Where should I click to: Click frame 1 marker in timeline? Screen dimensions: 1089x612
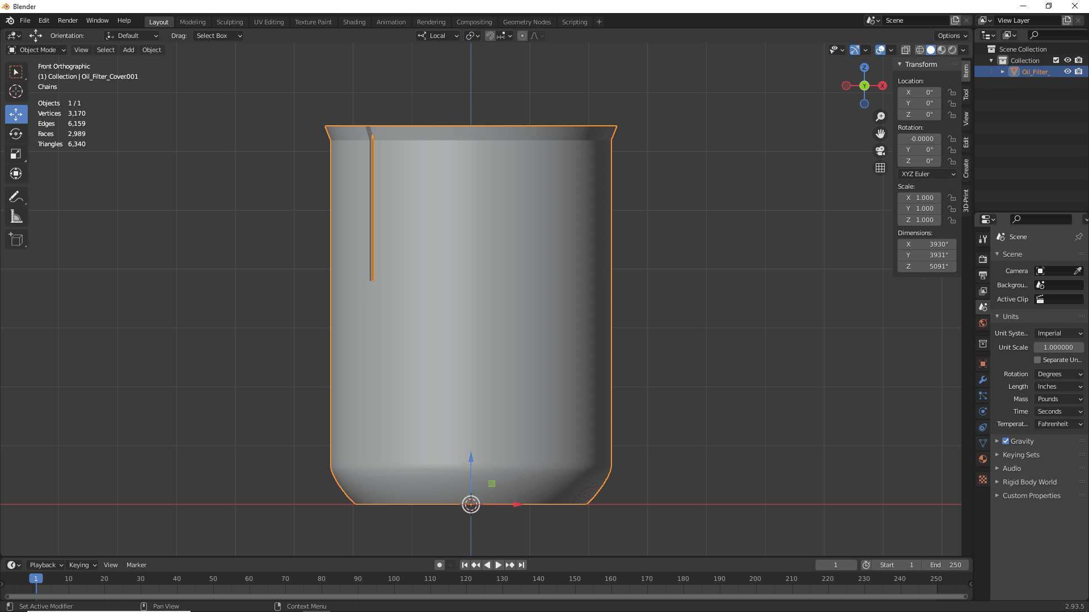point(36,579)
